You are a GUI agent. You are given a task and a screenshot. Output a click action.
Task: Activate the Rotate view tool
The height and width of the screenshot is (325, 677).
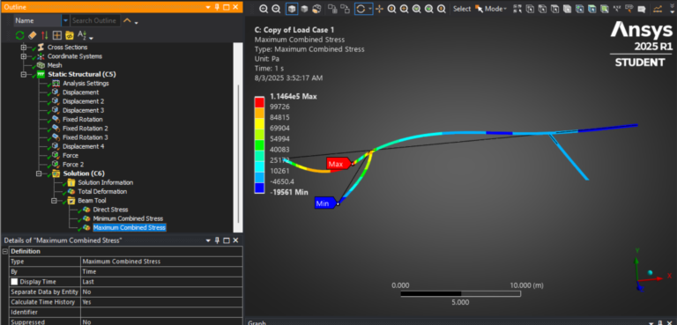coord(361,9)
